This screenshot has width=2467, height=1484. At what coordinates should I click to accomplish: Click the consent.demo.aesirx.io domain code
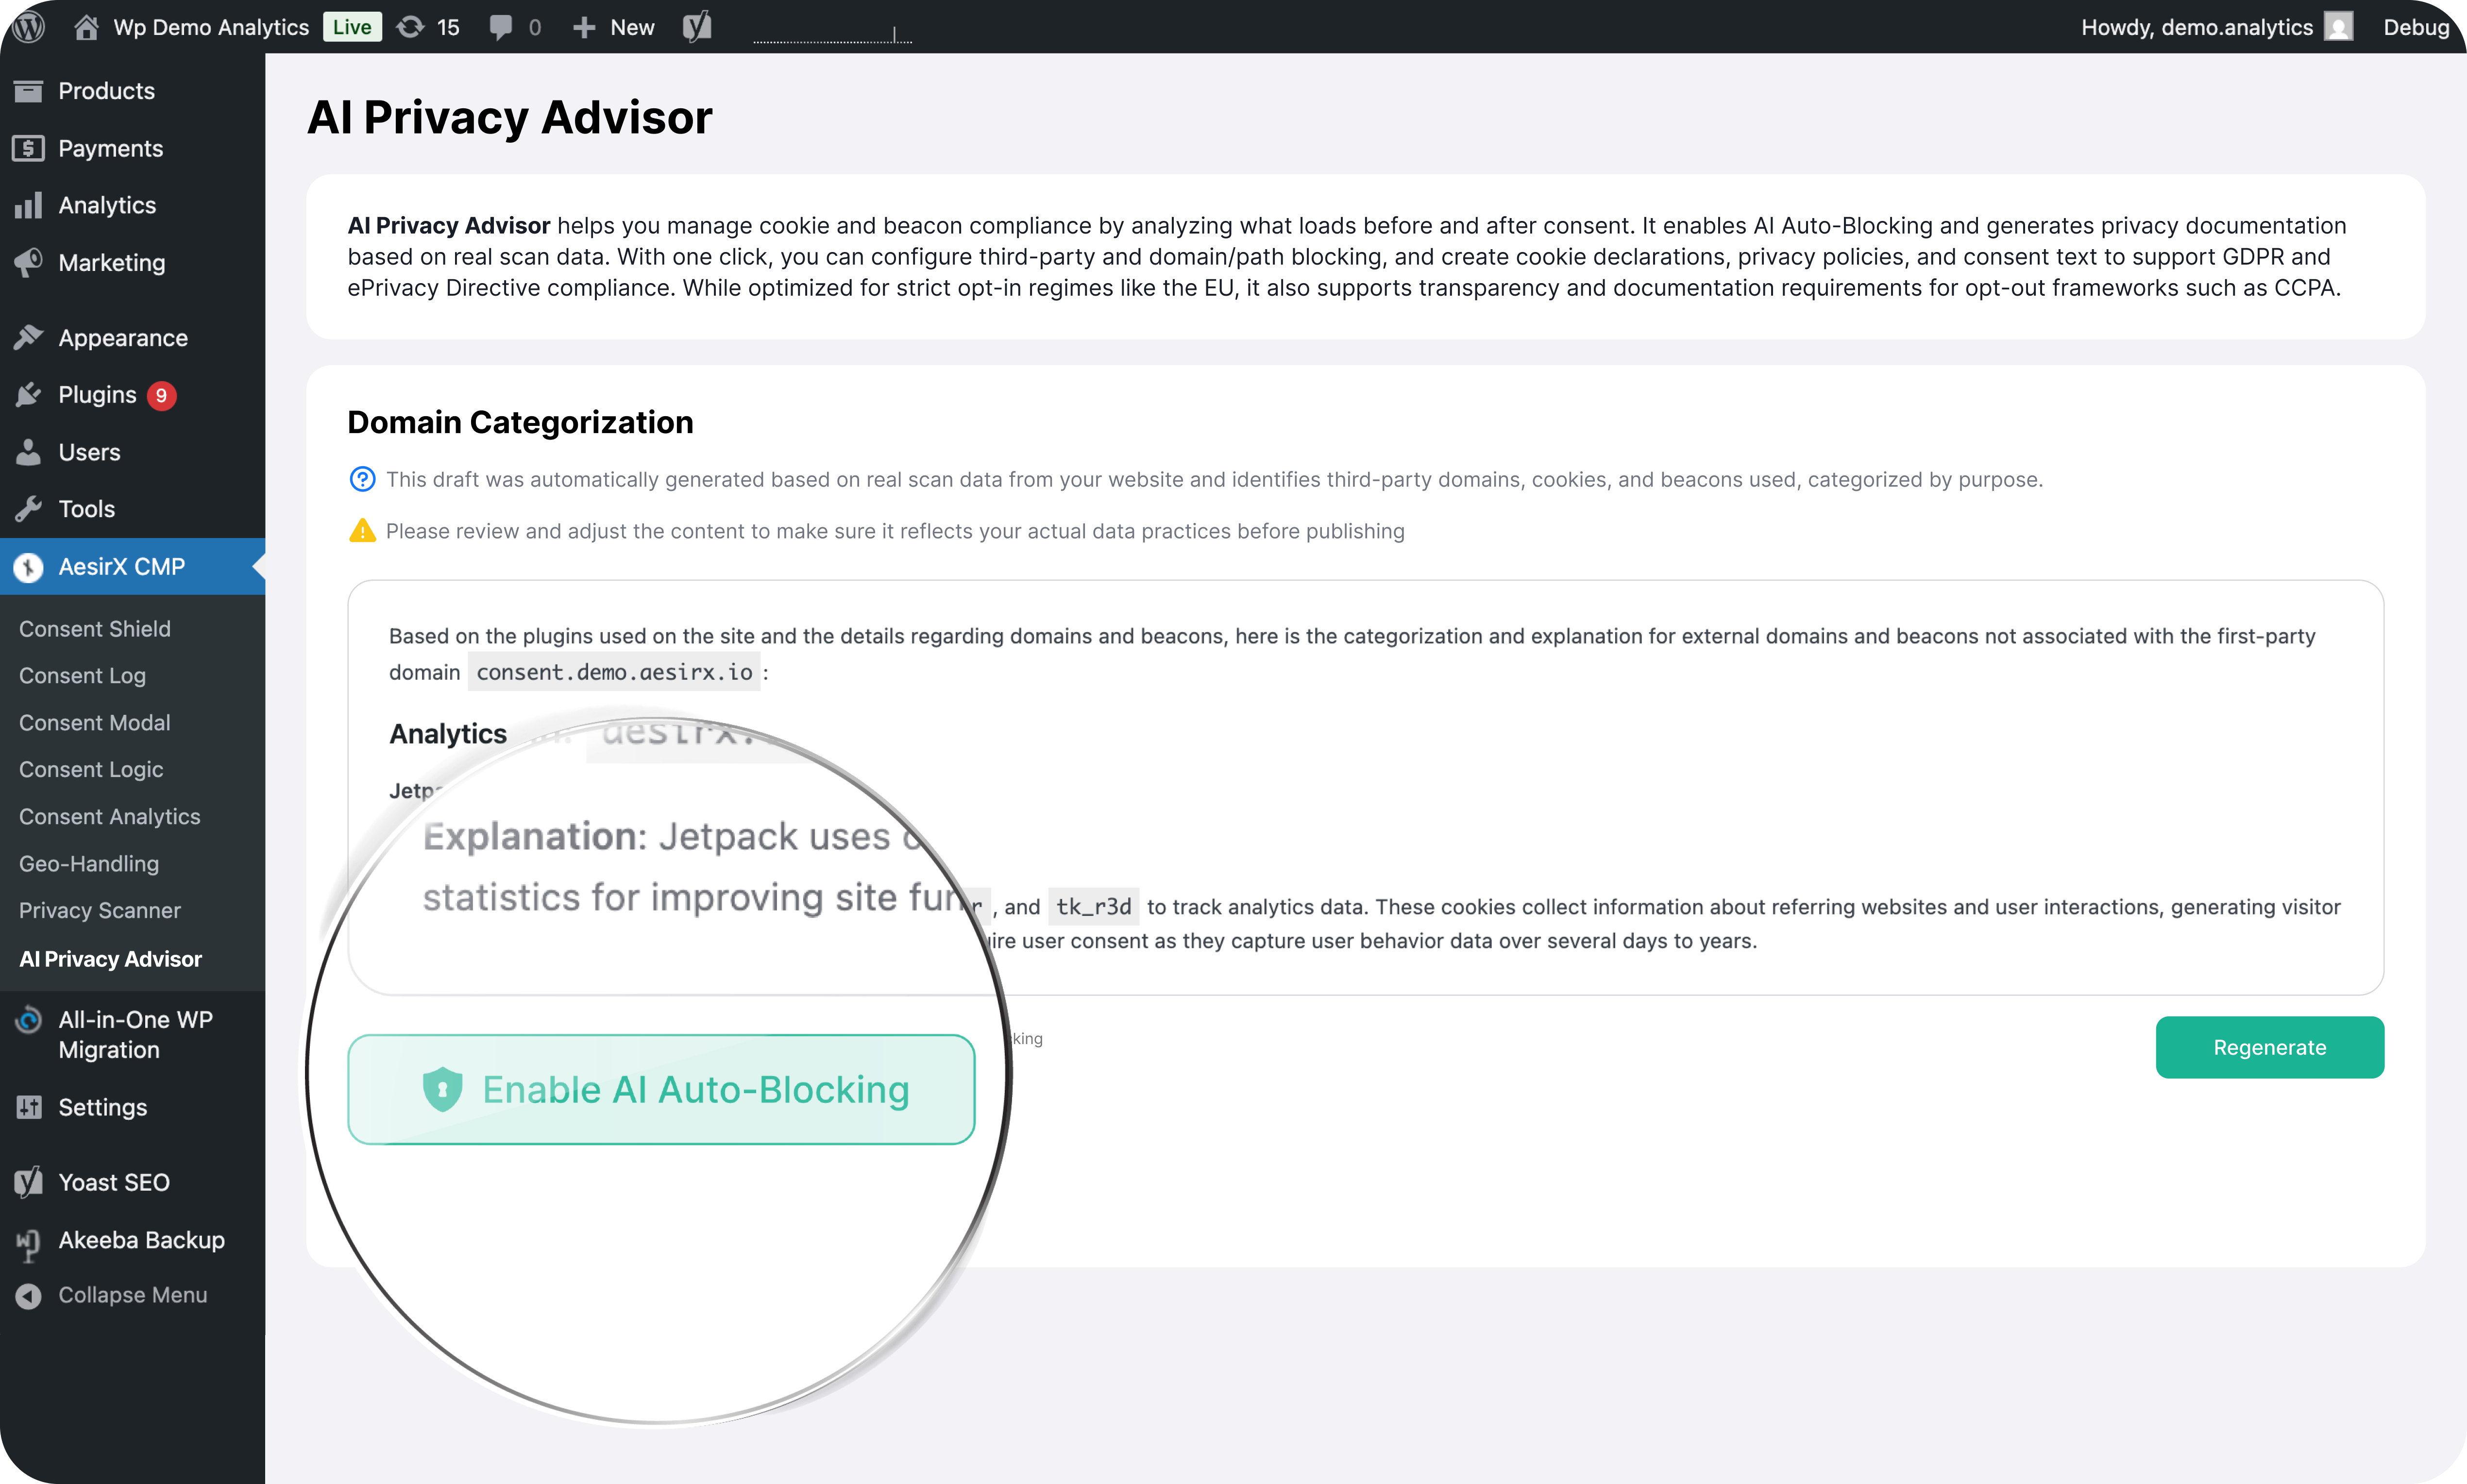614,672
